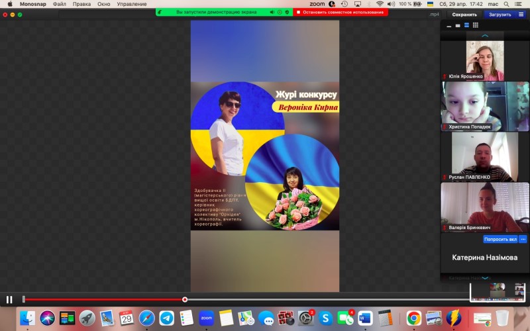Open Messages from the dock
This screenshot has height=331, width=530.
click(266, 318)
